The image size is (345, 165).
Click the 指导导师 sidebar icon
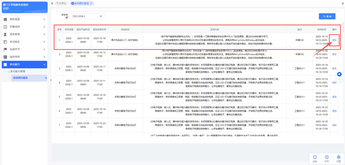5,57
